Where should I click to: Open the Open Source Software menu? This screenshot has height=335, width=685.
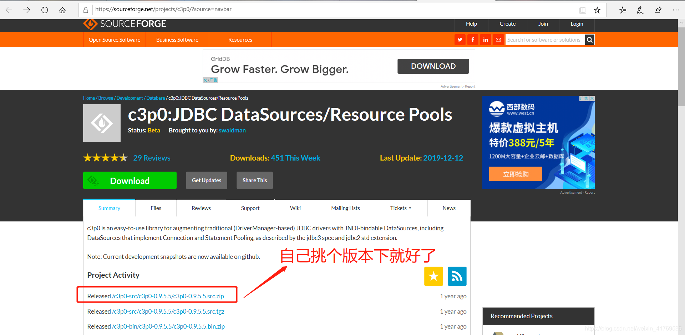point(115,40)
